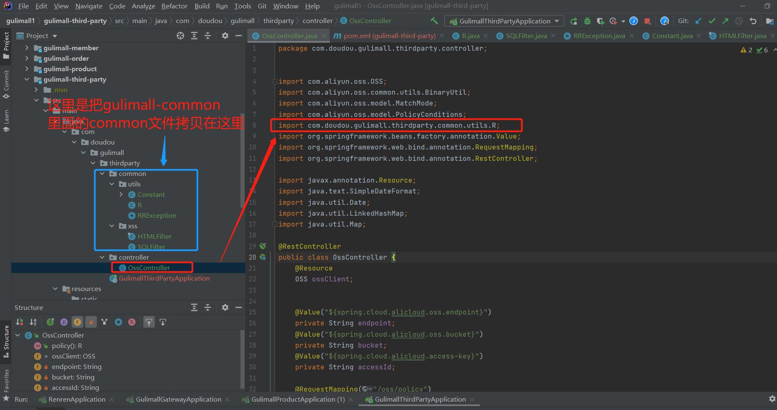Stop the running app with red square
The image size is (777, 410).
click(647, 21)
